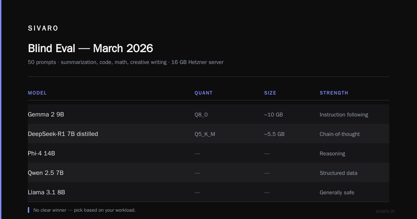
Task: Select the ~10 GB size cell
Action: coord(273,115)
